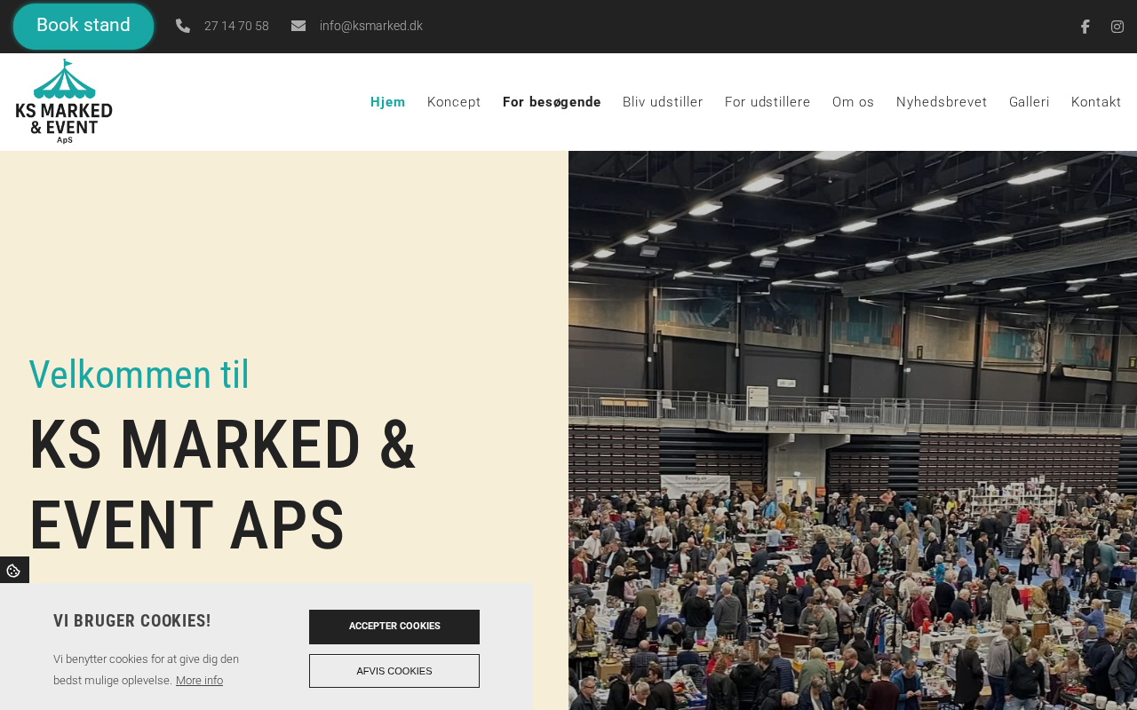Click the Book stand button
This screenshot has width=1137, height=710.
point(83,26)
